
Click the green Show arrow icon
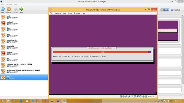[21, 10]
